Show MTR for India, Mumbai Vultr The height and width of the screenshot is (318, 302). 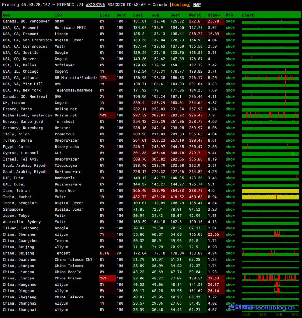[x=230, y=197]
